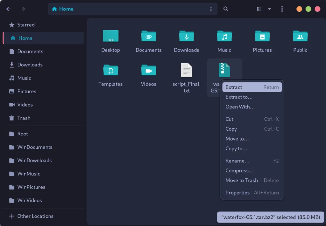Switch view mode with the grid view icon
This screenshot has height=226, width=326.
pyautogui.click(x=259, y=9)
